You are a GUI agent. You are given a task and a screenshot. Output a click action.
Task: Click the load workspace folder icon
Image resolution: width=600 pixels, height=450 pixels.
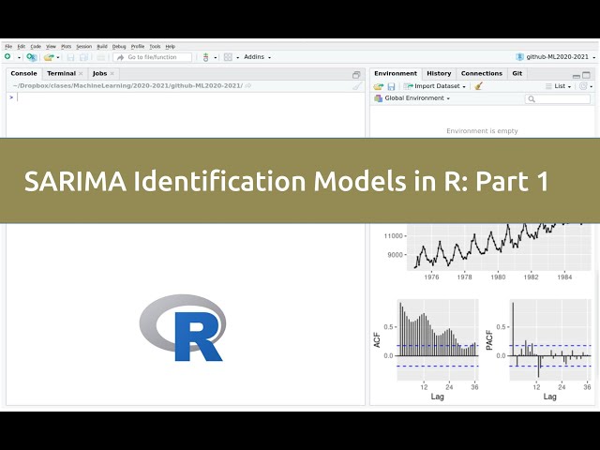379,86
